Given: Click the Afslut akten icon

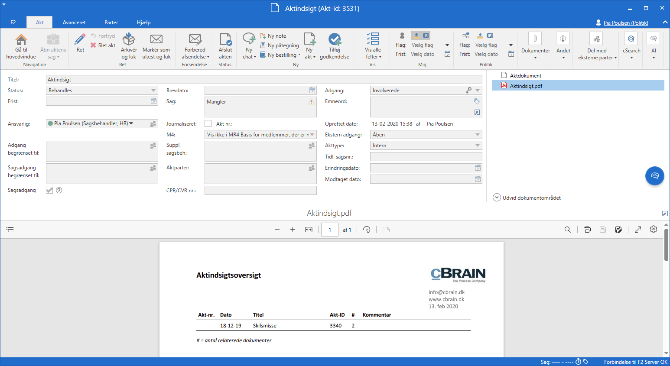Looking at the screenshot, I should point(225,40).
